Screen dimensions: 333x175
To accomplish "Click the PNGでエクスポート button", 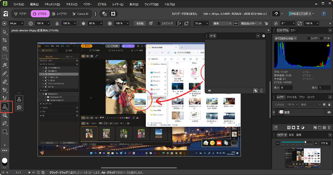I will point(300,14).
